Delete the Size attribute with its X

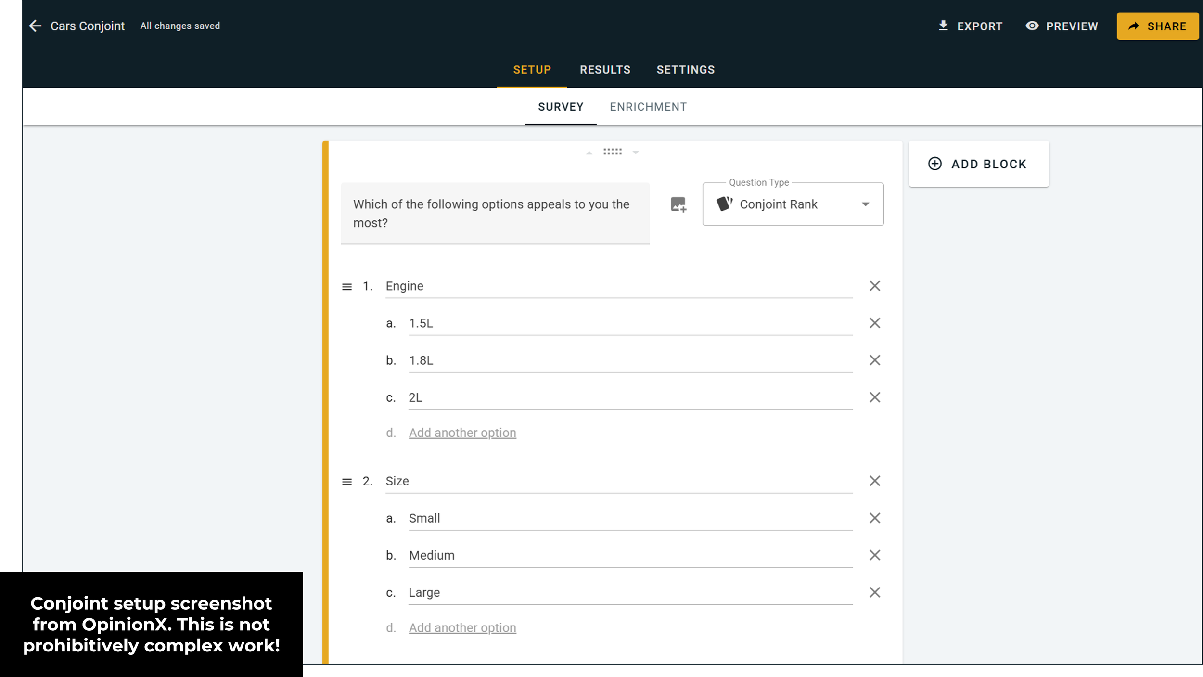click(875, 481)
